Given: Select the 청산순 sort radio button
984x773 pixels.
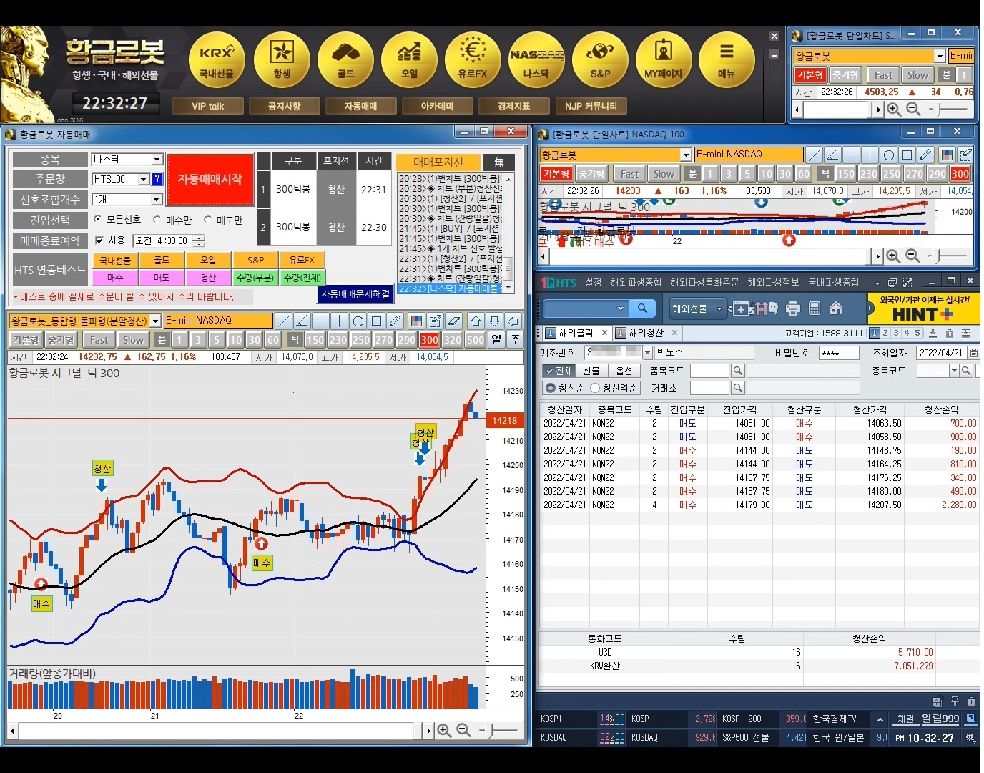Looking at the screenshot, I should (x=551, y=388).
